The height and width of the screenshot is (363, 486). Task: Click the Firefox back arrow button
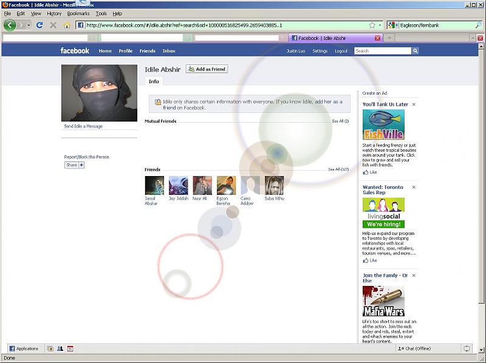tap(10, 25)
